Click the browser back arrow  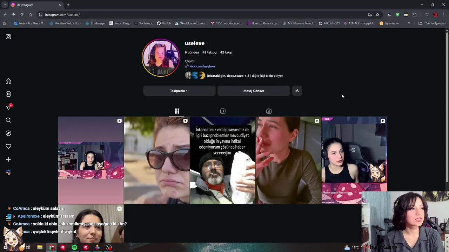pos(5,15)
